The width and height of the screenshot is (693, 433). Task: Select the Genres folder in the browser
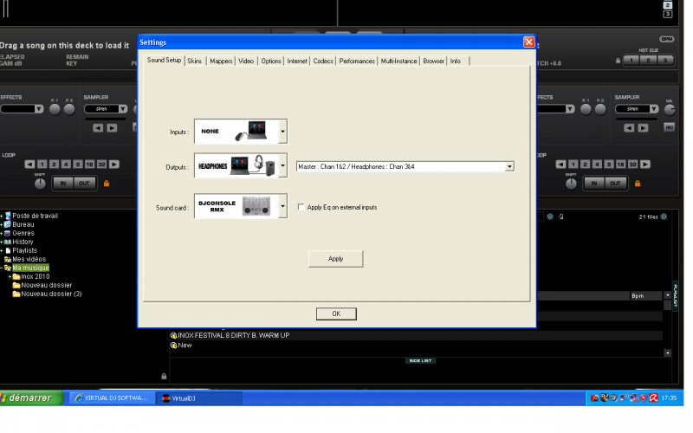(23, 233)
